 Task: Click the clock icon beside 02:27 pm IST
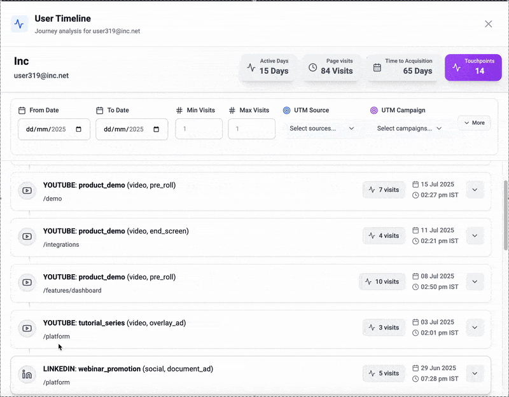pyautogui.click(x=415, y=195)
